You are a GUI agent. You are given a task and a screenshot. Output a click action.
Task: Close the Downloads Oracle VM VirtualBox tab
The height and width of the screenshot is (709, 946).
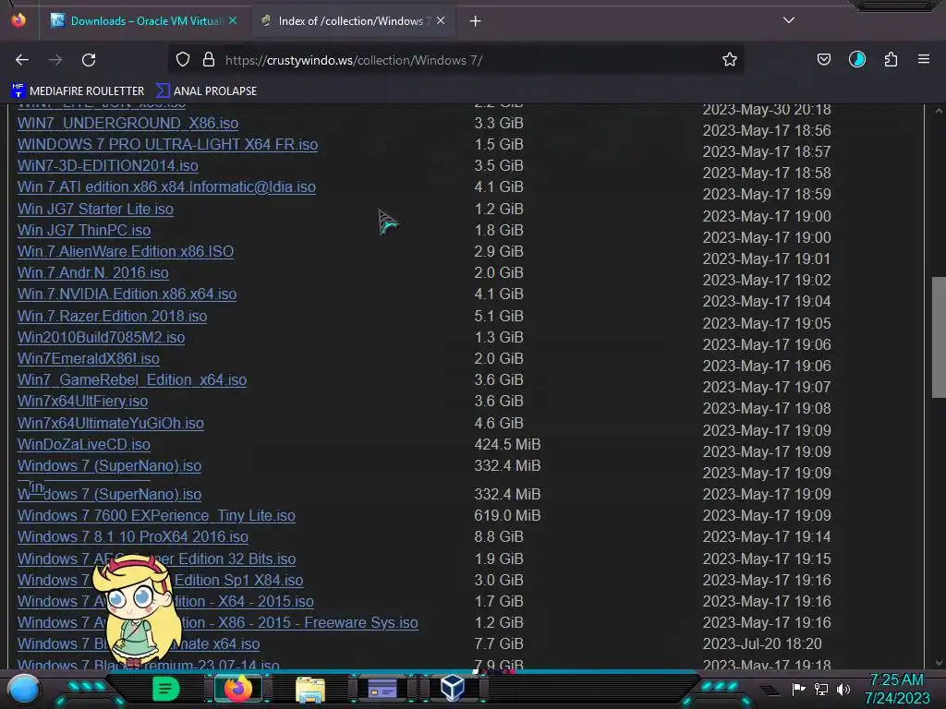[233, 20]
